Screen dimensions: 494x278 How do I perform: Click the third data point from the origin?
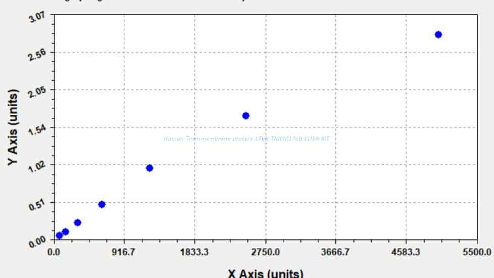[77, 223]
